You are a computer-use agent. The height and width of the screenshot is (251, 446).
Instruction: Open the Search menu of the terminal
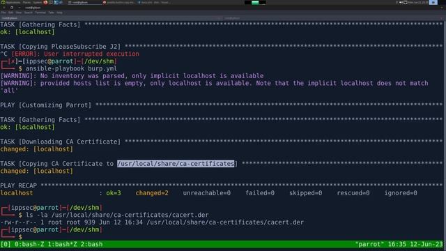point(28,13)
